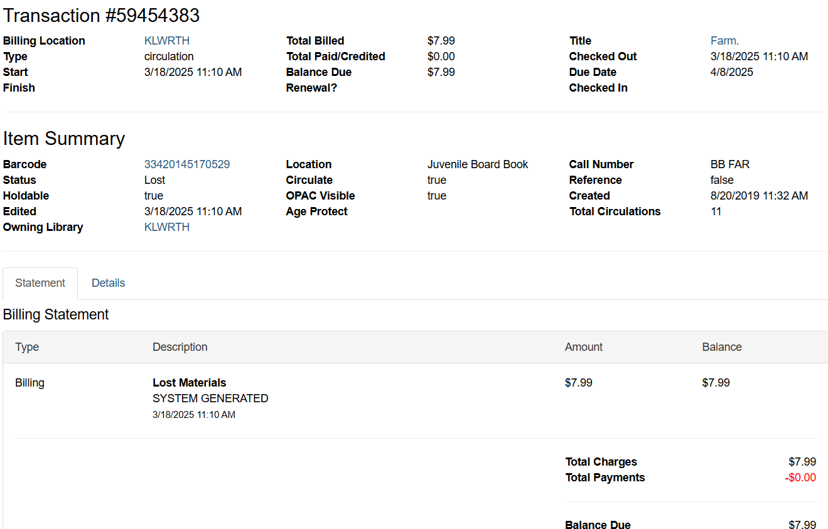Open item barcode 33420145170529 link
Screen dimensions: 828x529
pos(186,164)
